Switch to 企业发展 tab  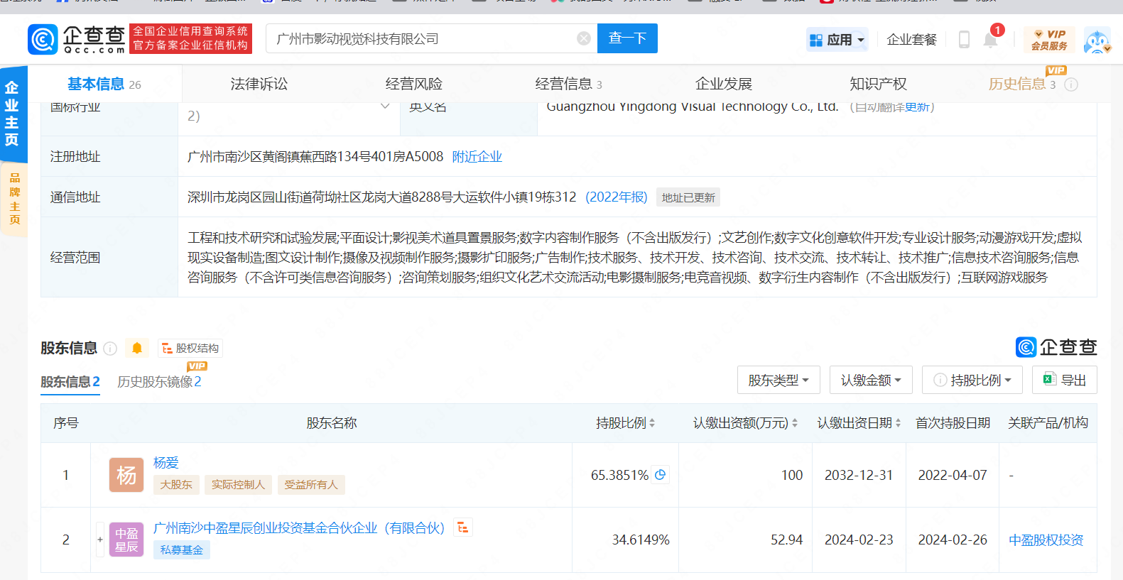[x=724, y=84]
